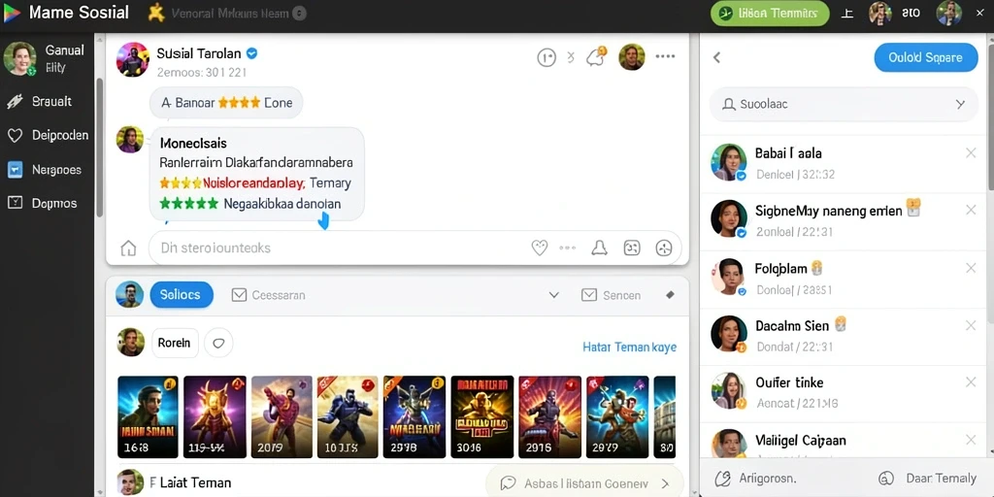Click the Mame Sosiial app logo
This screenshot has width=994, height=497.
pyautogui.click(x=12, y=13)
